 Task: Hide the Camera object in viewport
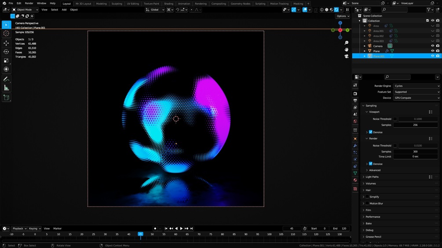click(x=432, y=46)
